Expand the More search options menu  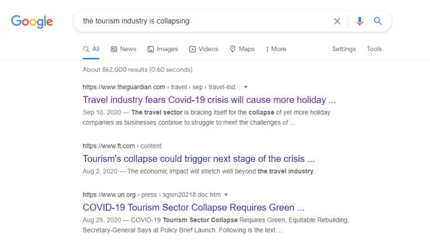click(x=276, y=49)
